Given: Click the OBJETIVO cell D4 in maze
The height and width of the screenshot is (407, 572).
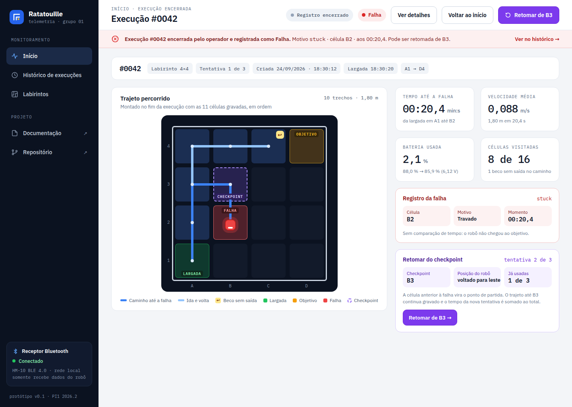Looking at the screenshot, I should pyautogui.click(x=307, y=146).
